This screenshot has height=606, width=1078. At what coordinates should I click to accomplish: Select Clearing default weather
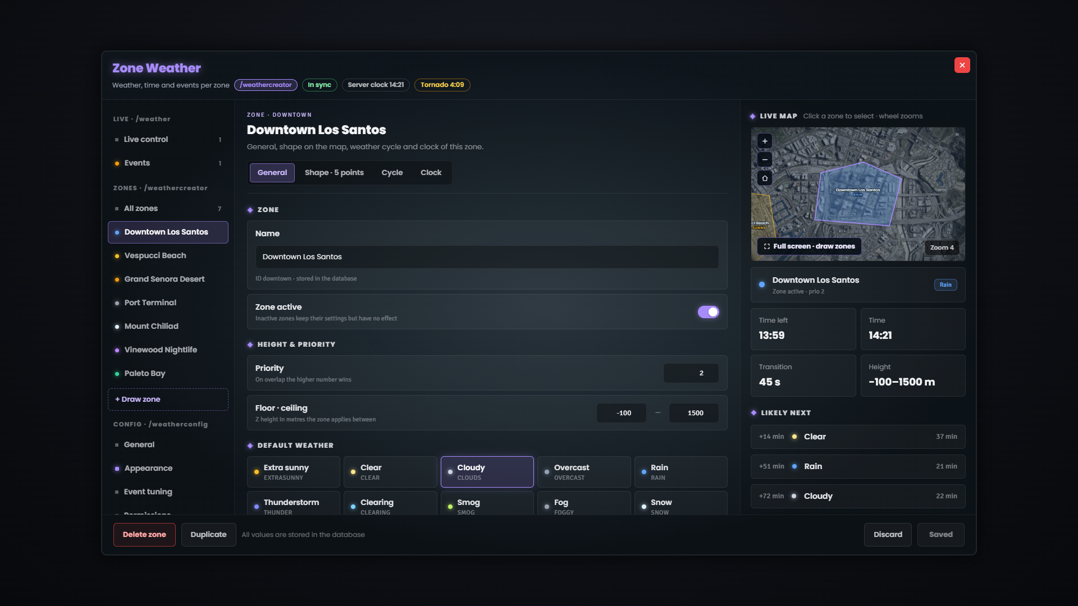(390, 503)
